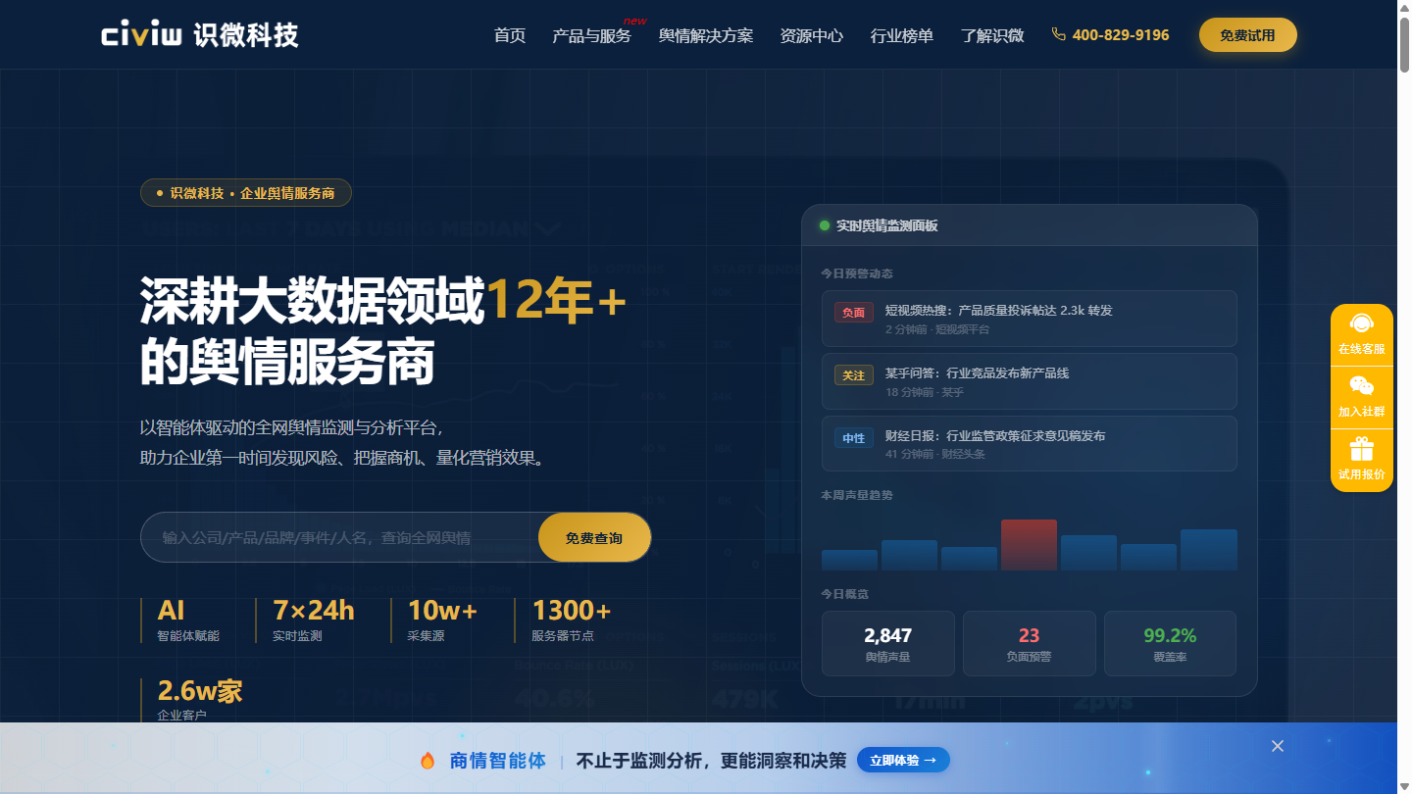The height and width of the screenshot is (794, 1412).
Task: Open the 行业榜单 menu
Action: coord(902,35)
